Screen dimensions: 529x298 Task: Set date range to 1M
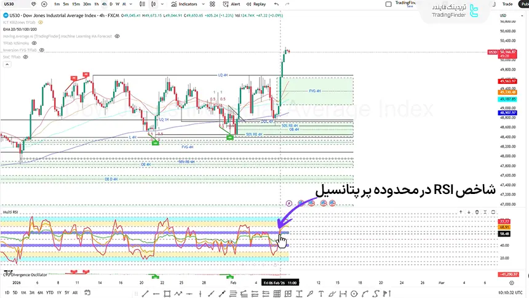23,292
